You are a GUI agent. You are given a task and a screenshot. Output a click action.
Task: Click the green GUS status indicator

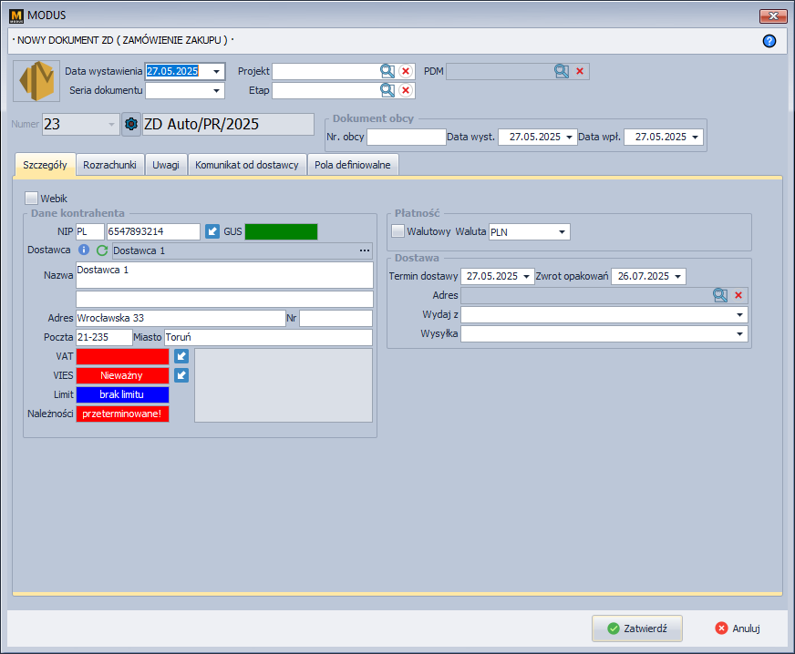281,232
